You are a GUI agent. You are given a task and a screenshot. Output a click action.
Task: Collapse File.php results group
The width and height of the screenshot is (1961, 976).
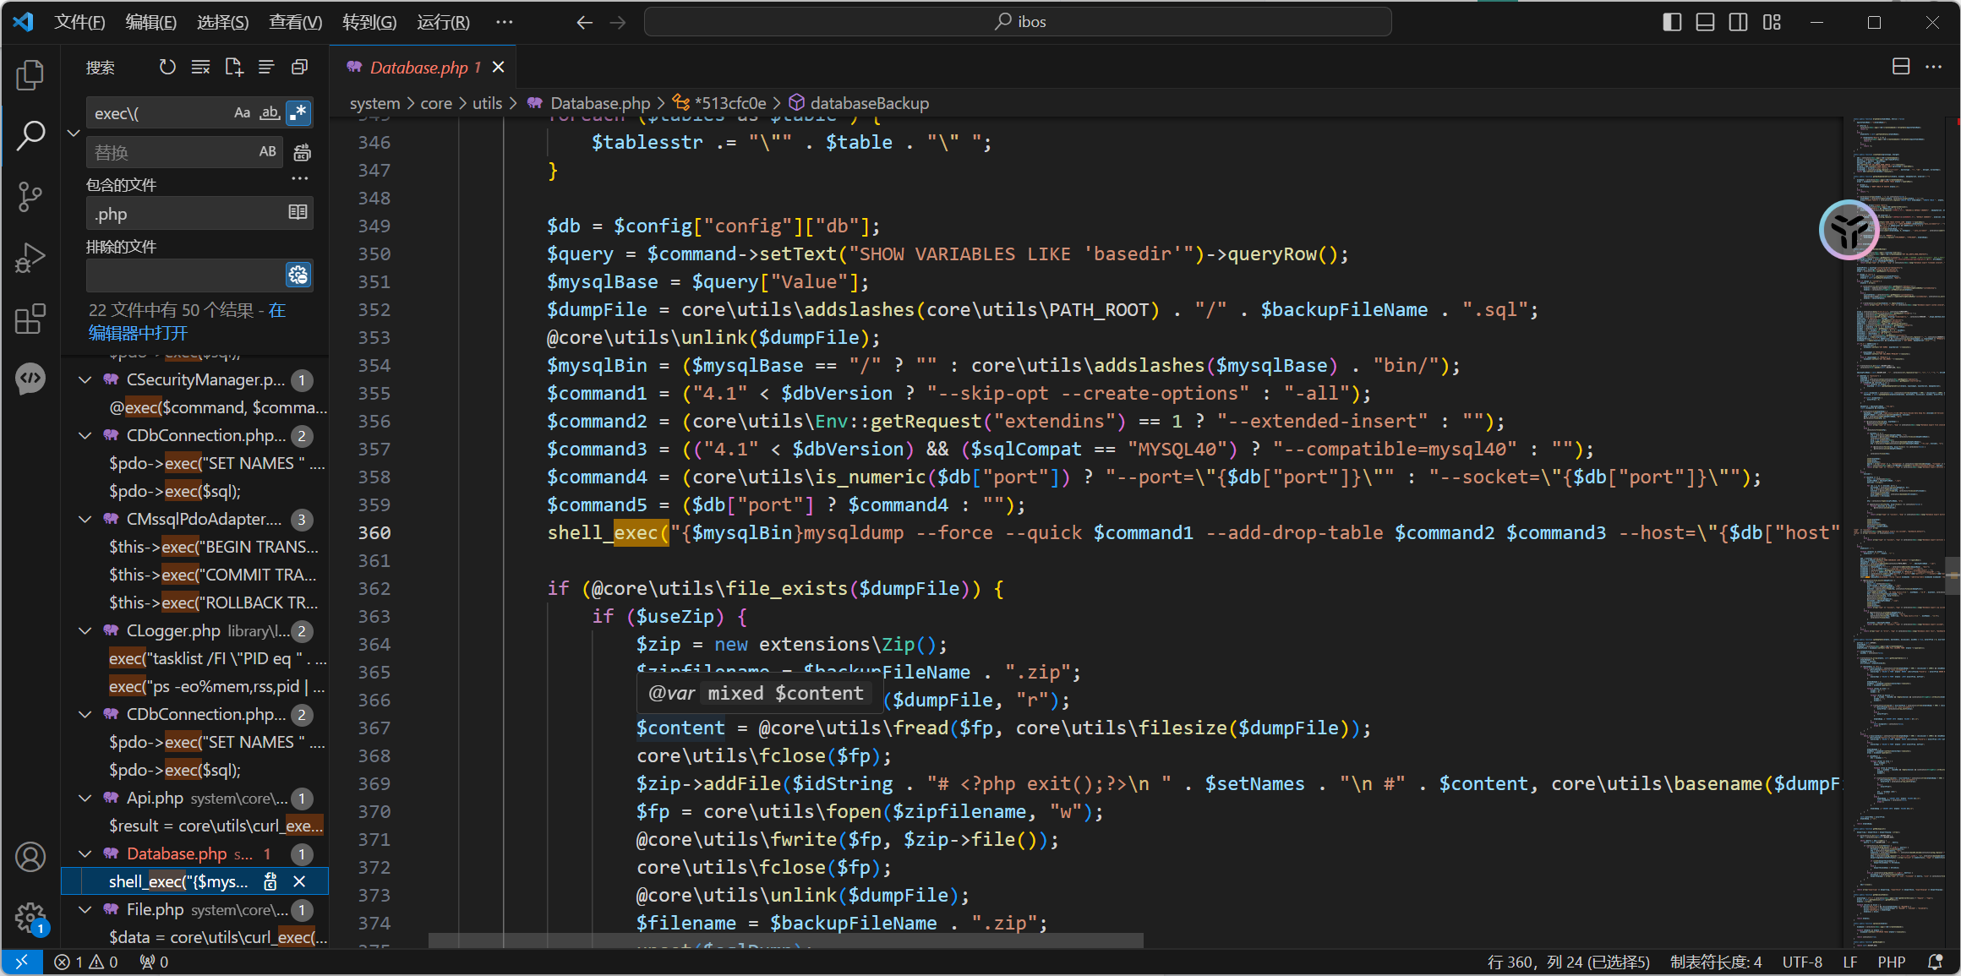click(x=85, y=910)
